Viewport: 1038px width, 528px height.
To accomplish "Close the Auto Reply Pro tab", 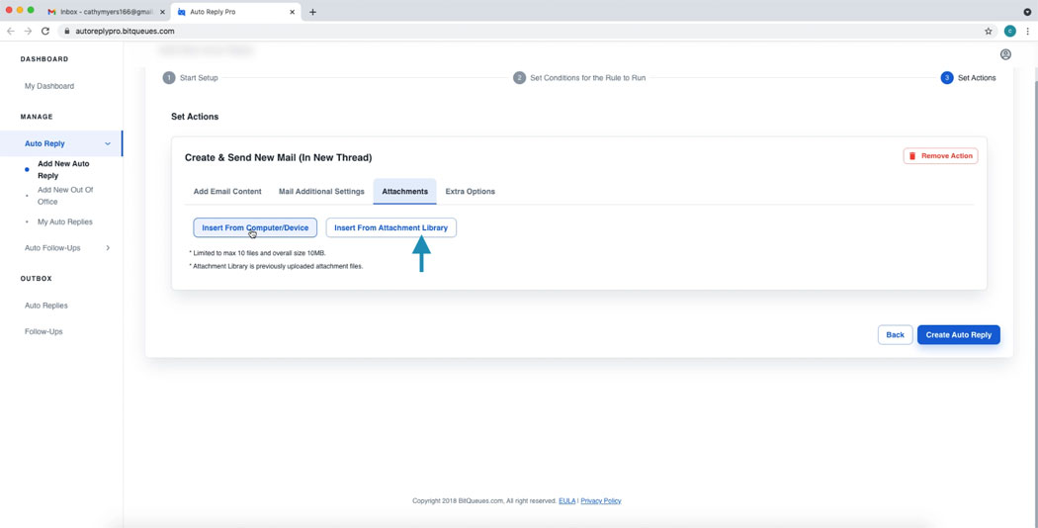I will [292, 12].
